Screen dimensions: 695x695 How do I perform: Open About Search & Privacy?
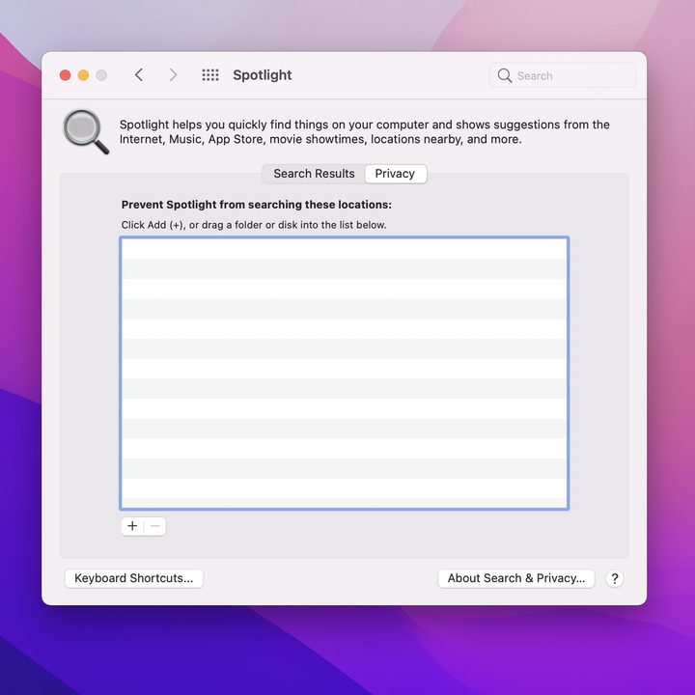tap(515, 578)
